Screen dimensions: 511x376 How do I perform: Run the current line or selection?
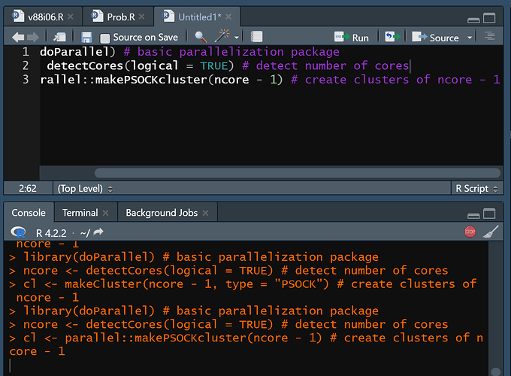[x=352, y=38]
